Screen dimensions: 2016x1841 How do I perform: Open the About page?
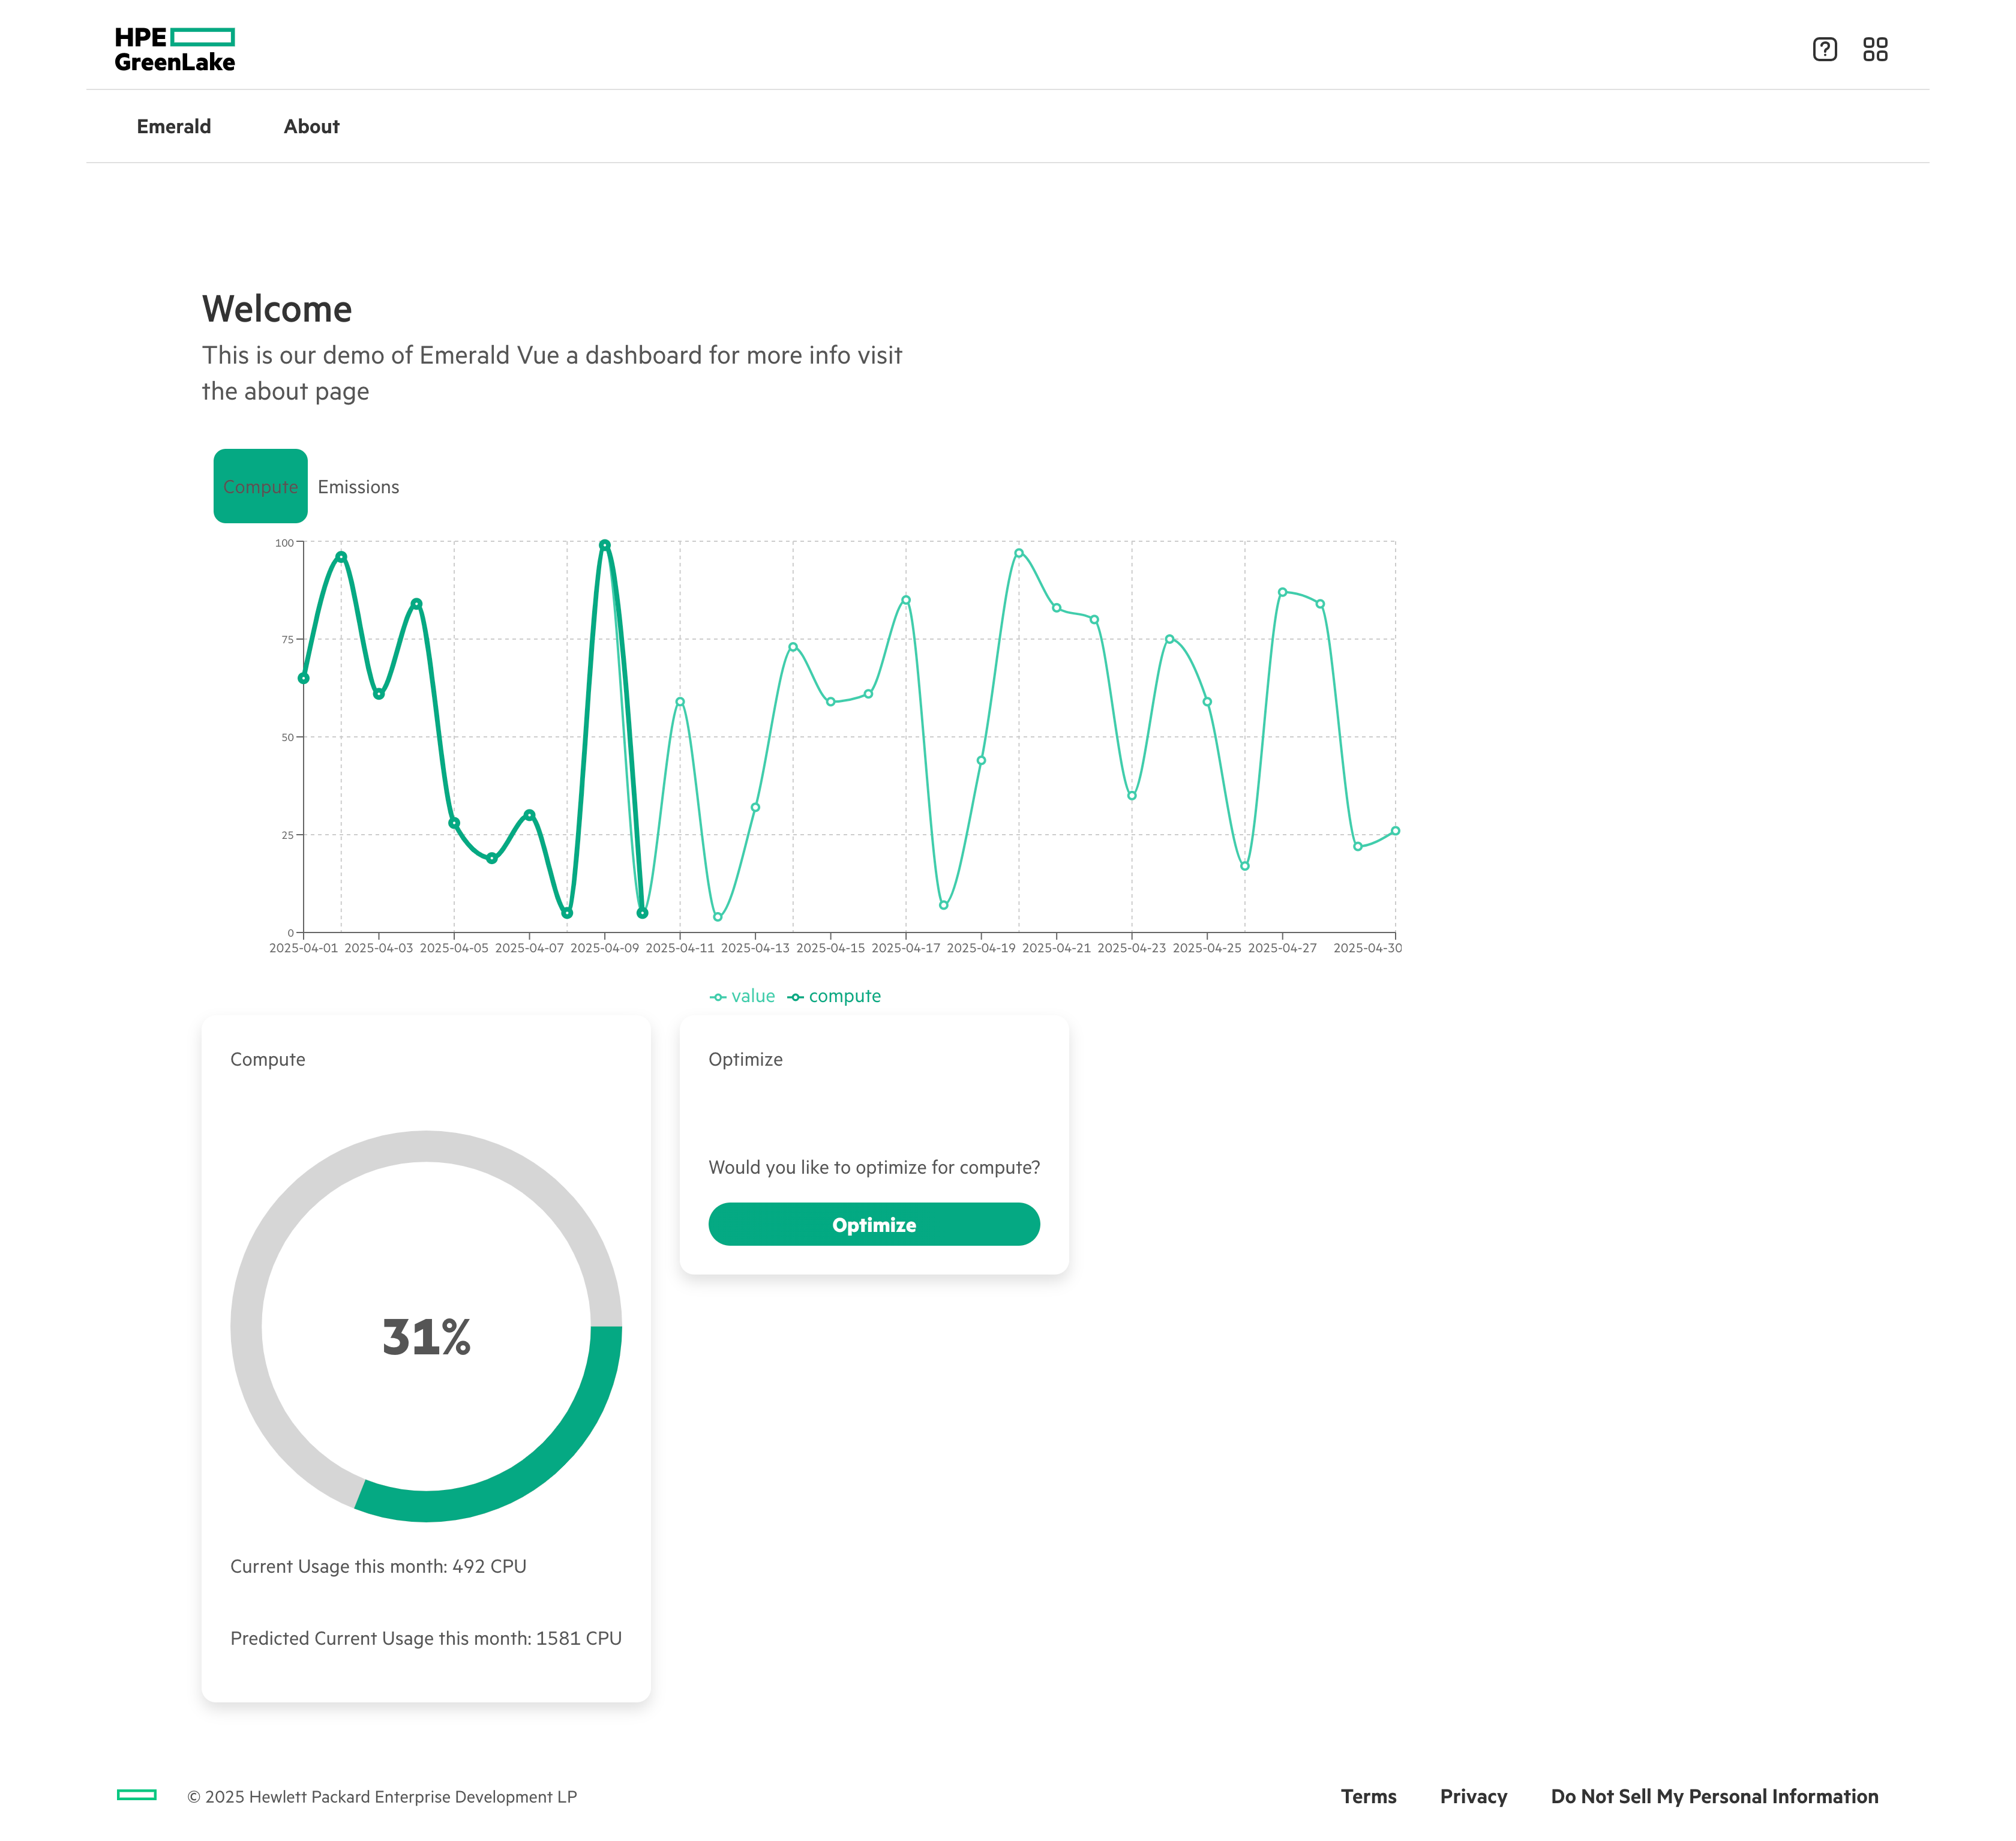(x=311, y=126)
